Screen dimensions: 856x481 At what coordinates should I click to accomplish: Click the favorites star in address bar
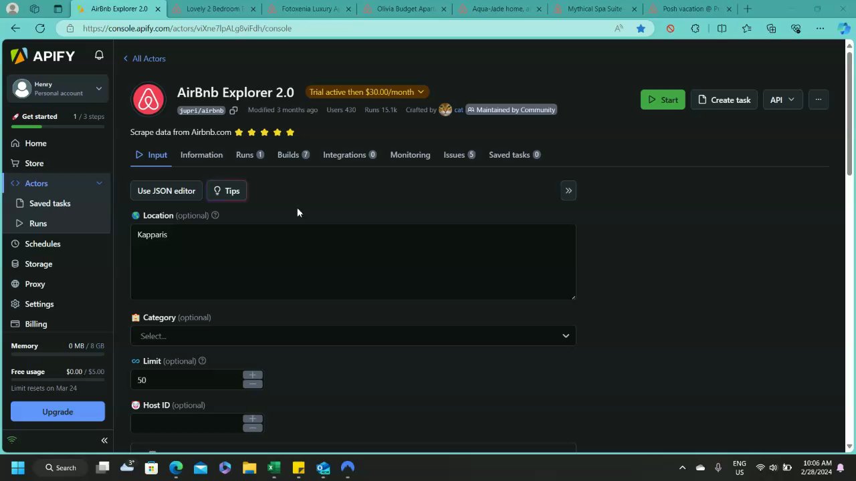coord(641,28)
